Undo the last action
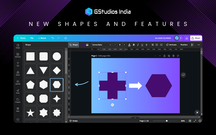Viewport: 216px width, 135px height. click(53, 38)
